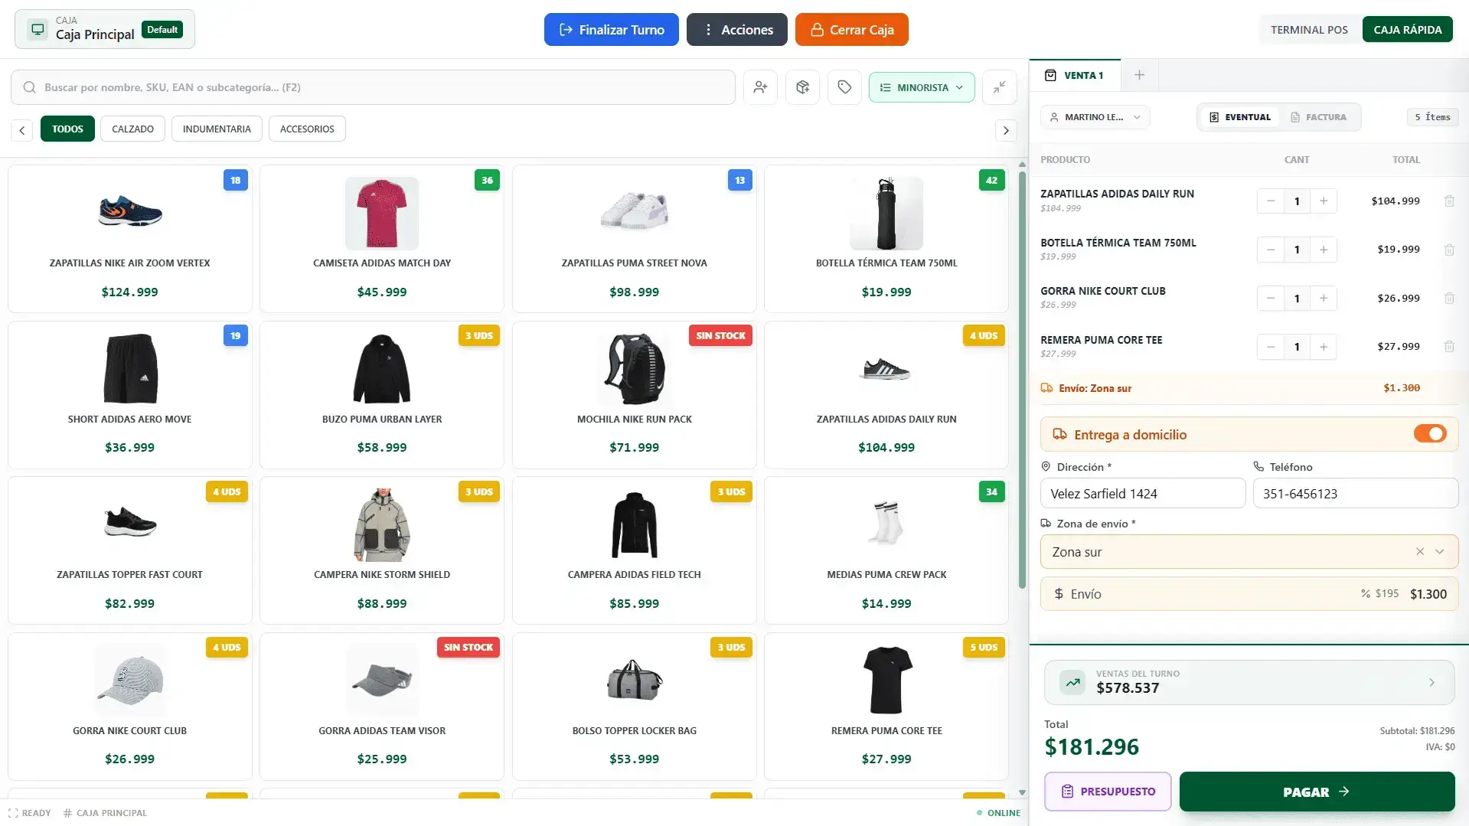
Task: Open the product box icon button
Action: [802, 87]
